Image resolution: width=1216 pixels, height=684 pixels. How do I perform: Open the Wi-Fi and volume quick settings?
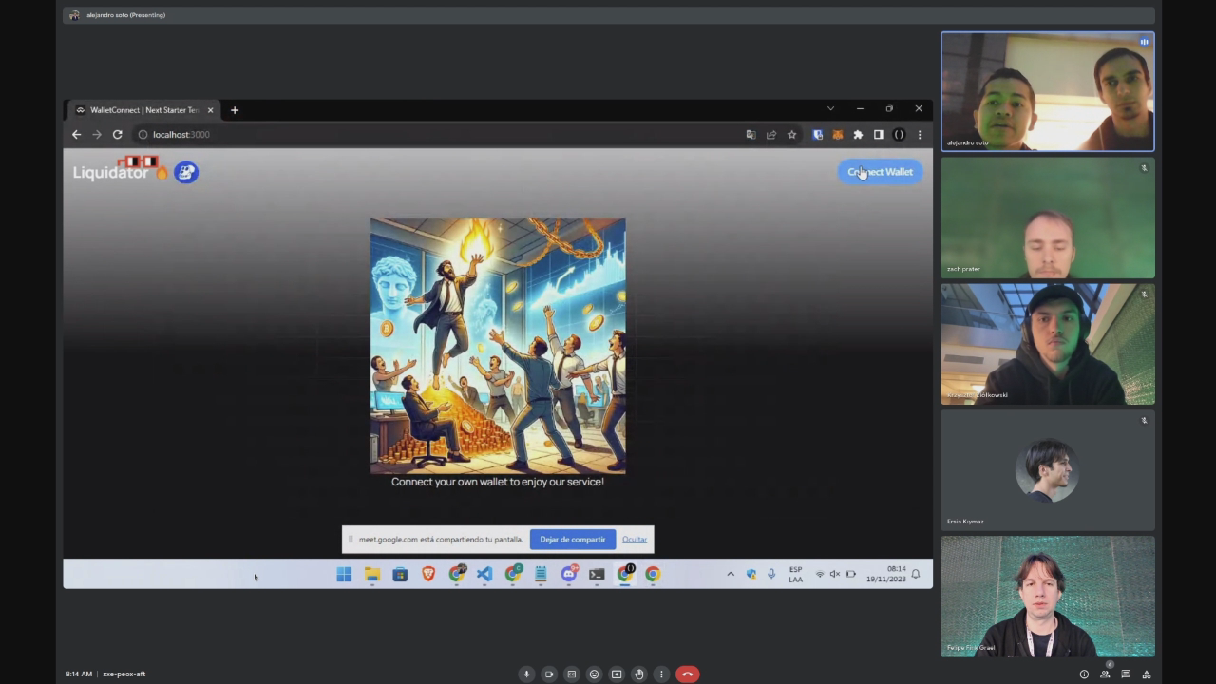835,574
